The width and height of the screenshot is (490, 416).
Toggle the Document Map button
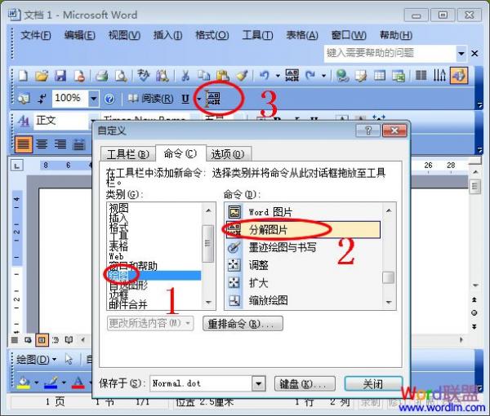pyautogui.click(x=24, y=99)
